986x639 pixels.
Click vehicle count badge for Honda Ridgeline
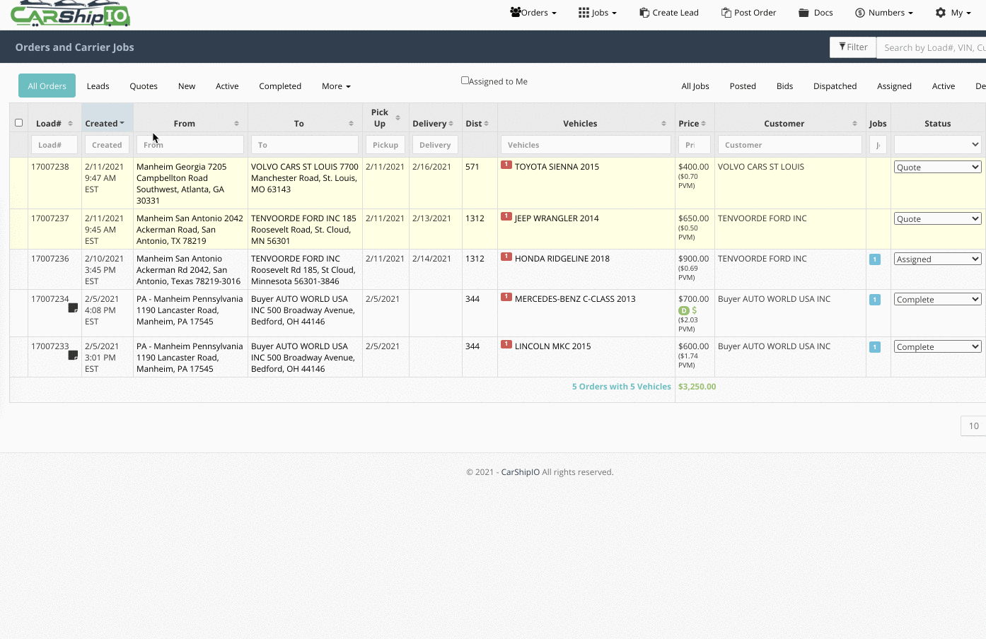[506, 257]
